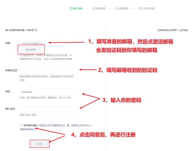Select the 基本信息 step label
Viewport: 195px width, 151px height.
pos(78,8)
